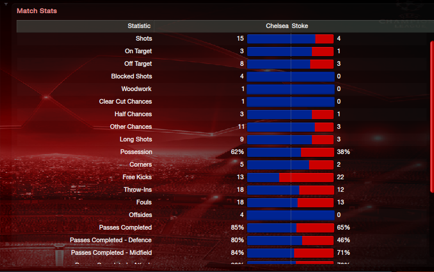Click the Corners row label
Viewport: 434px width, 272px height.
click(x=140, y=165)
